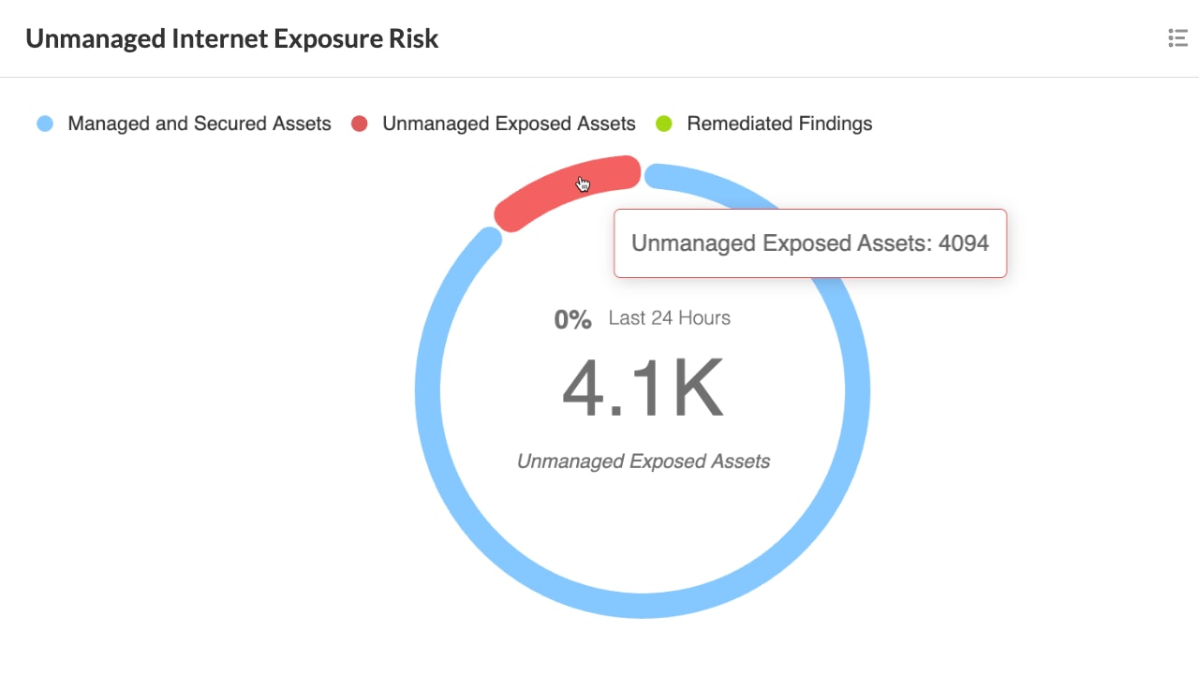Toggle Unmanaged Exposed Assets legend label

tap(509, 124)
